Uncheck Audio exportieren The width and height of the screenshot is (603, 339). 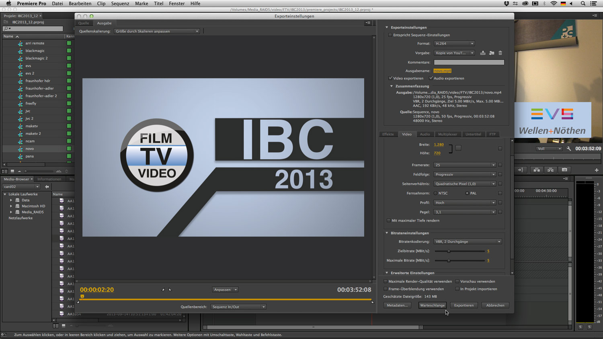[x=431, y=78]
